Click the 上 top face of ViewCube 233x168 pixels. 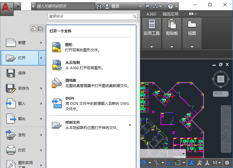pyautogui.click(x=221, y=79)
